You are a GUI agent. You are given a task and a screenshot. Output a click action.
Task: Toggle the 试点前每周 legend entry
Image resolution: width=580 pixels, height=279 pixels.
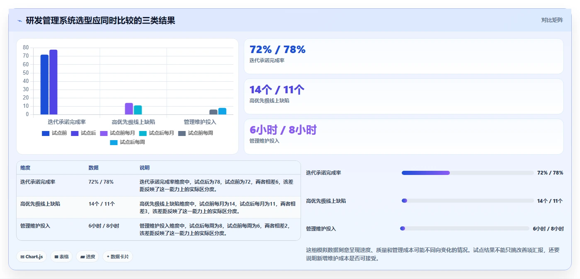coord(195,133)
